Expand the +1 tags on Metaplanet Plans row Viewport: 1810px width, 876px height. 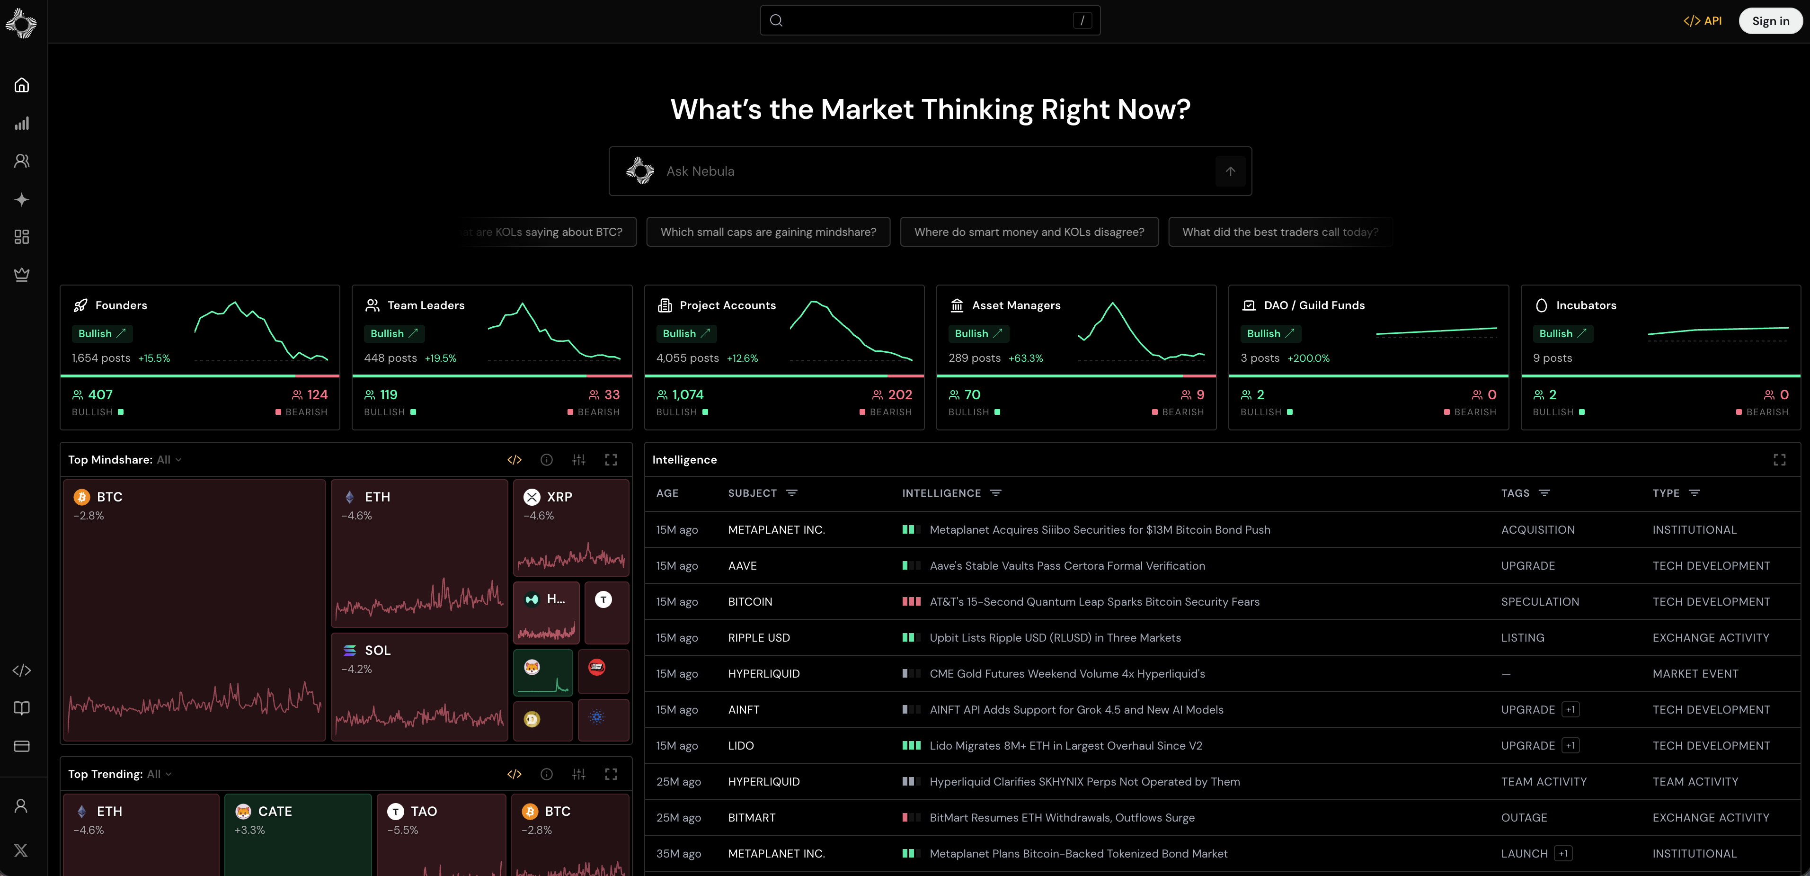pyautogui.click(x=1563, y=853)
